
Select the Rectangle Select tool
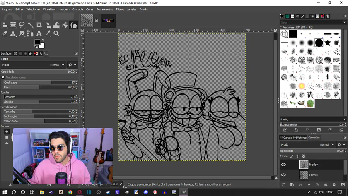click(13, 25)
